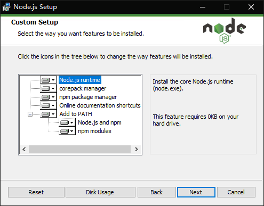
Task: Select the npm modules tree item
Action: (94, 131)
